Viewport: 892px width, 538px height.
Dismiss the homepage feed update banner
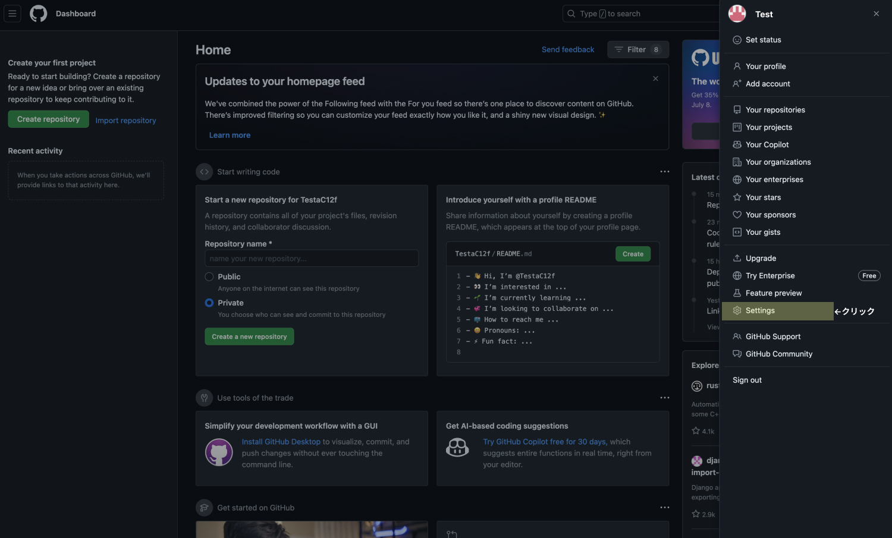[655, 78]
